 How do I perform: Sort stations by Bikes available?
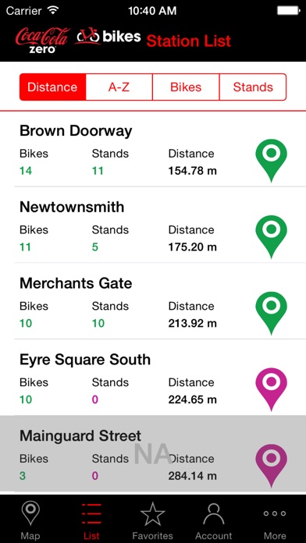[x=186, y=87]
